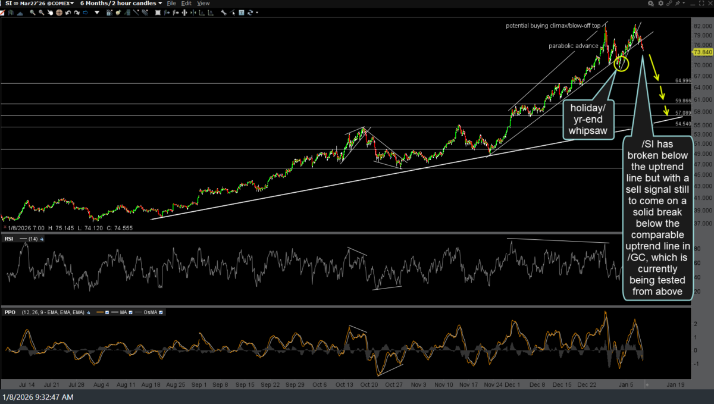Viewport: 714px width, 404px height.
Task: Toggle the PPO orange line checkbox
Action: pos(108,312)
